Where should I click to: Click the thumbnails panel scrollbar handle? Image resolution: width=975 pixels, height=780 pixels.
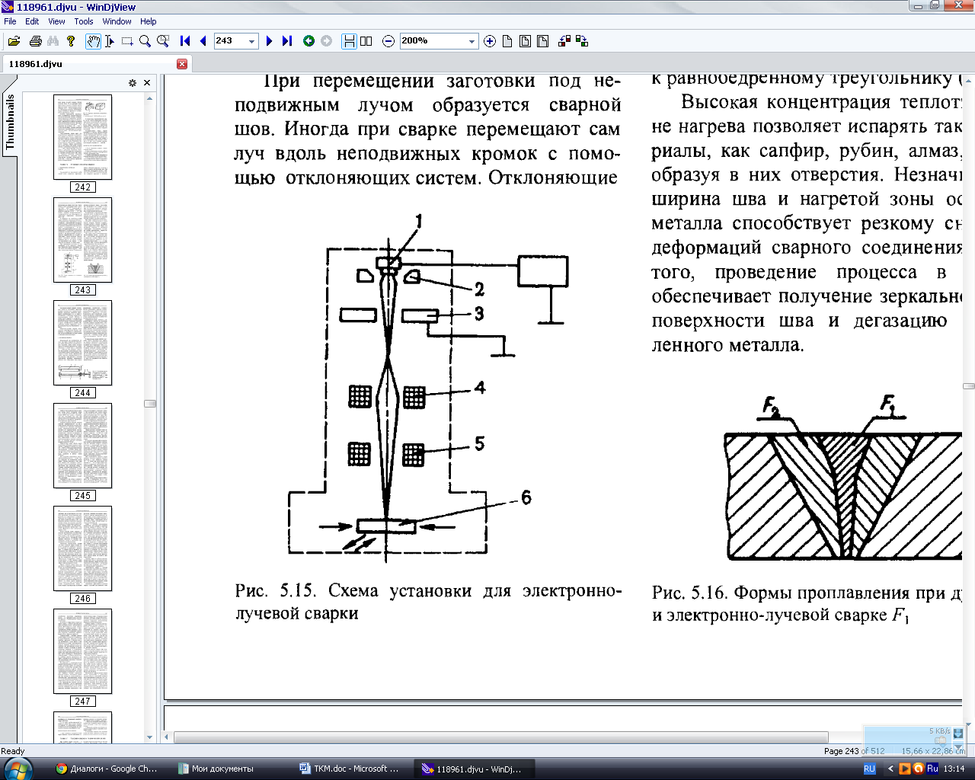click(x=149, y=404)
